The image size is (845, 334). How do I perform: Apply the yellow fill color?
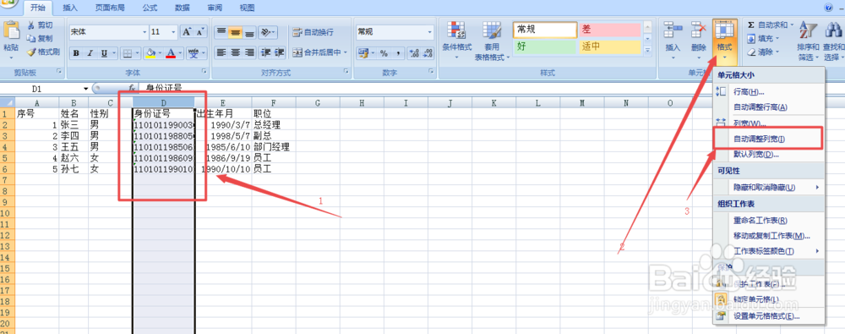[x=151, y=53]
